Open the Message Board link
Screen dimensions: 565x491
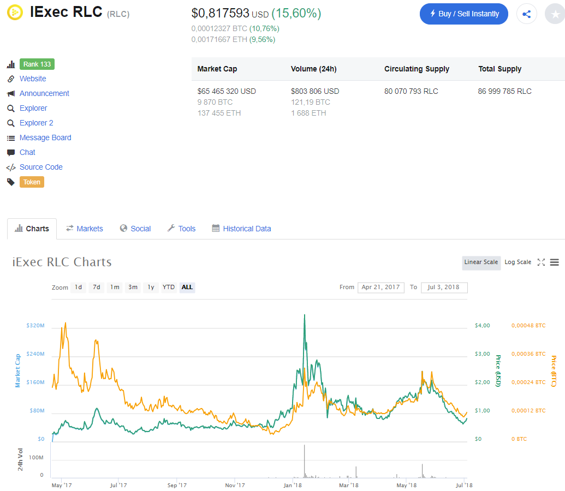click(x=45, y=137)
